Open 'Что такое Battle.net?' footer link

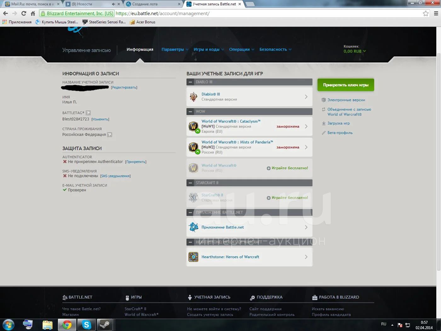[82, 309]
